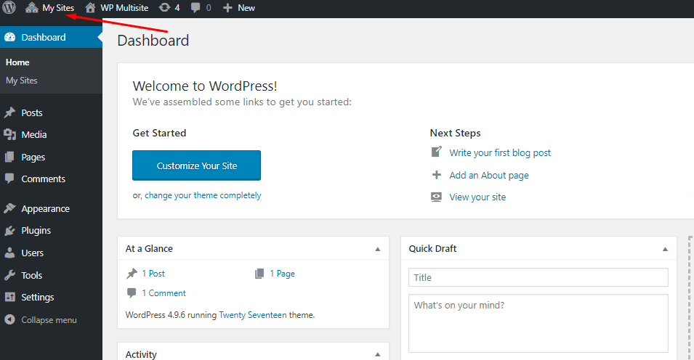The width and height of the screenshot is (694, 360).
Task: Focus the What's on your mind textarea
Action: pyautogui.click(x=538, y=323)
